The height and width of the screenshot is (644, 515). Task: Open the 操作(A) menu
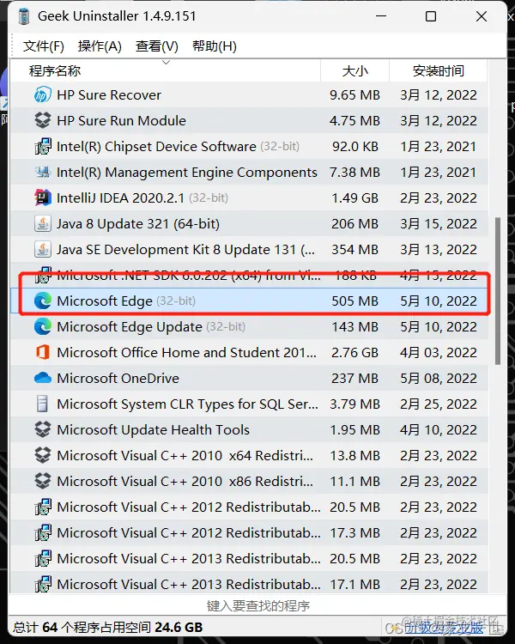(x=100, y=46)
